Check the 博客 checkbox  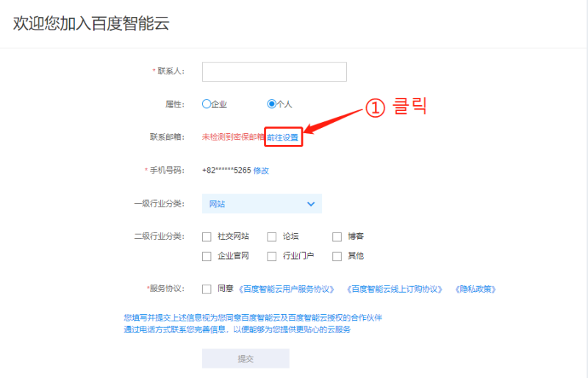tap(337, 237)
